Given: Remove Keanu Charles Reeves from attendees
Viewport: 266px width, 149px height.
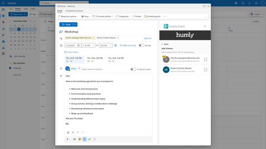Looking at the screenshot, I should click(118, 38).
